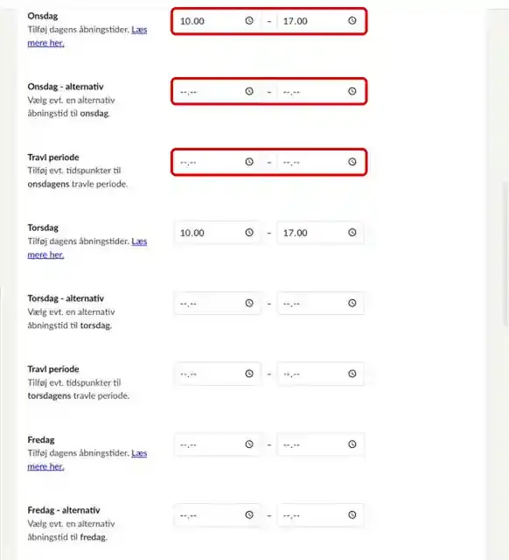Click the 'Onsdag - alternativ' label
The image size is (509, 560).
(66, 87)
